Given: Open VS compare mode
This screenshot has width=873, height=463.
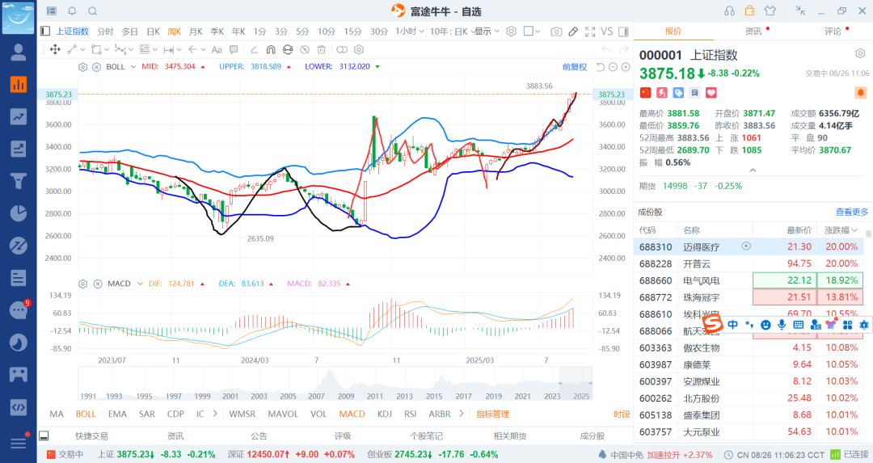Looking at the screenshot, I should [607, 32].
